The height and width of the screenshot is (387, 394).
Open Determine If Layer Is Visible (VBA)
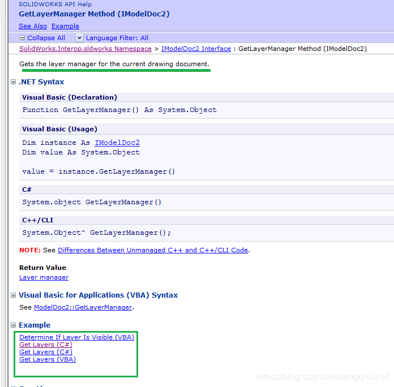pos(76,337)
